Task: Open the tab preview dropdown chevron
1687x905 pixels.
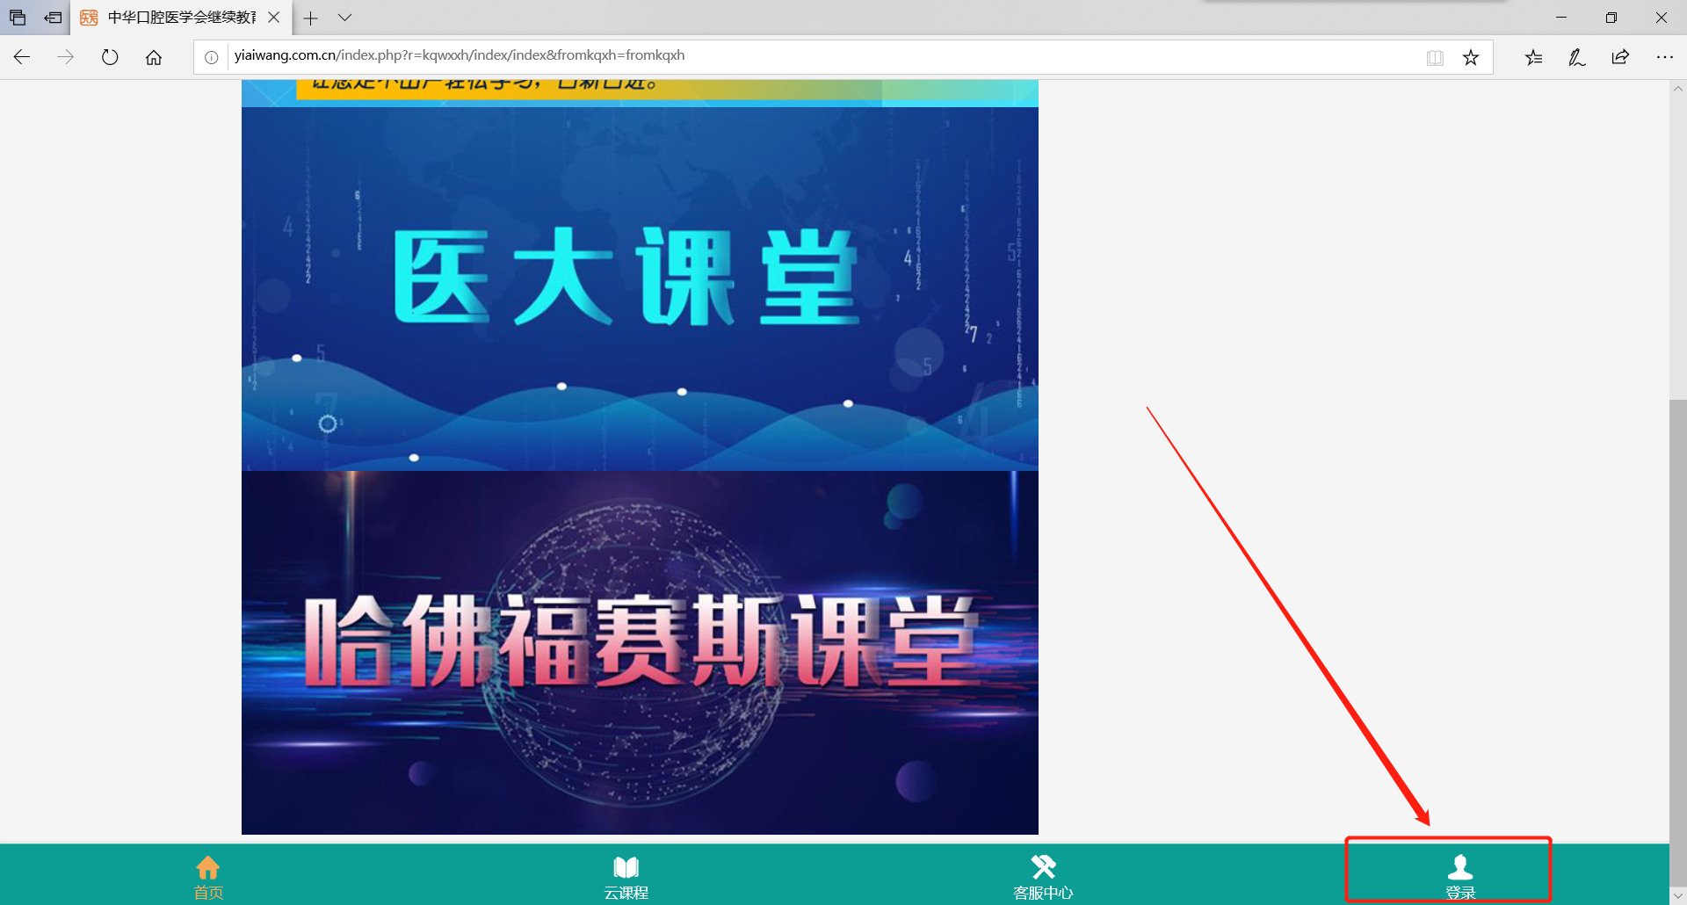Action: pyautogui.click(x=345, y=18)
